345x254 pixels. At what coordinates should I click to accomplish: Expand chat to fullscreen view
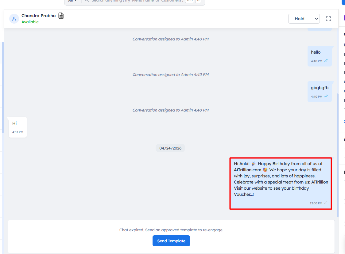tap(328, 19)
